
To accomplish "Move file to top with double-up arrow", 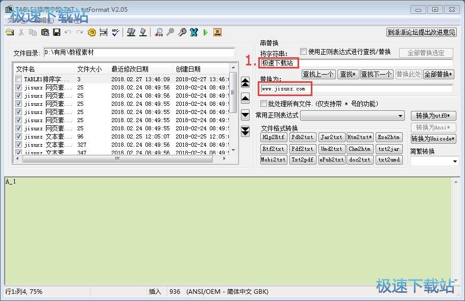I will 245,82.
